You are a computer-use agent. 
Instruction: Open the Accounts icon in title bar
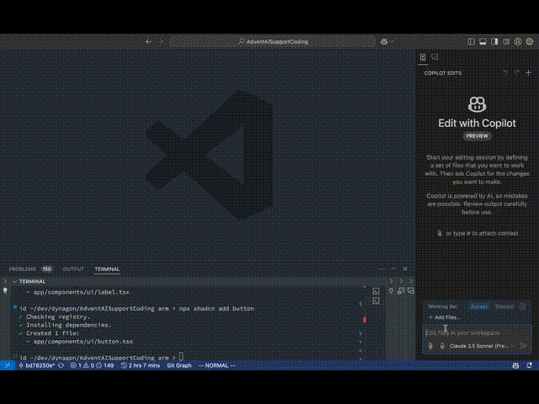click(518, 41)
